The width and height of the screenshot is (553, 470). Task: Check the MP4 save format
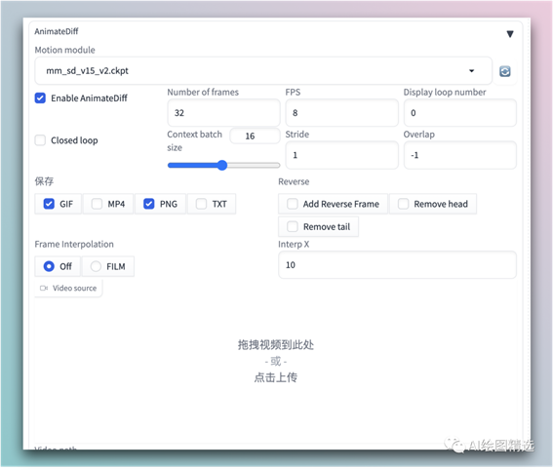coord(97,204)
